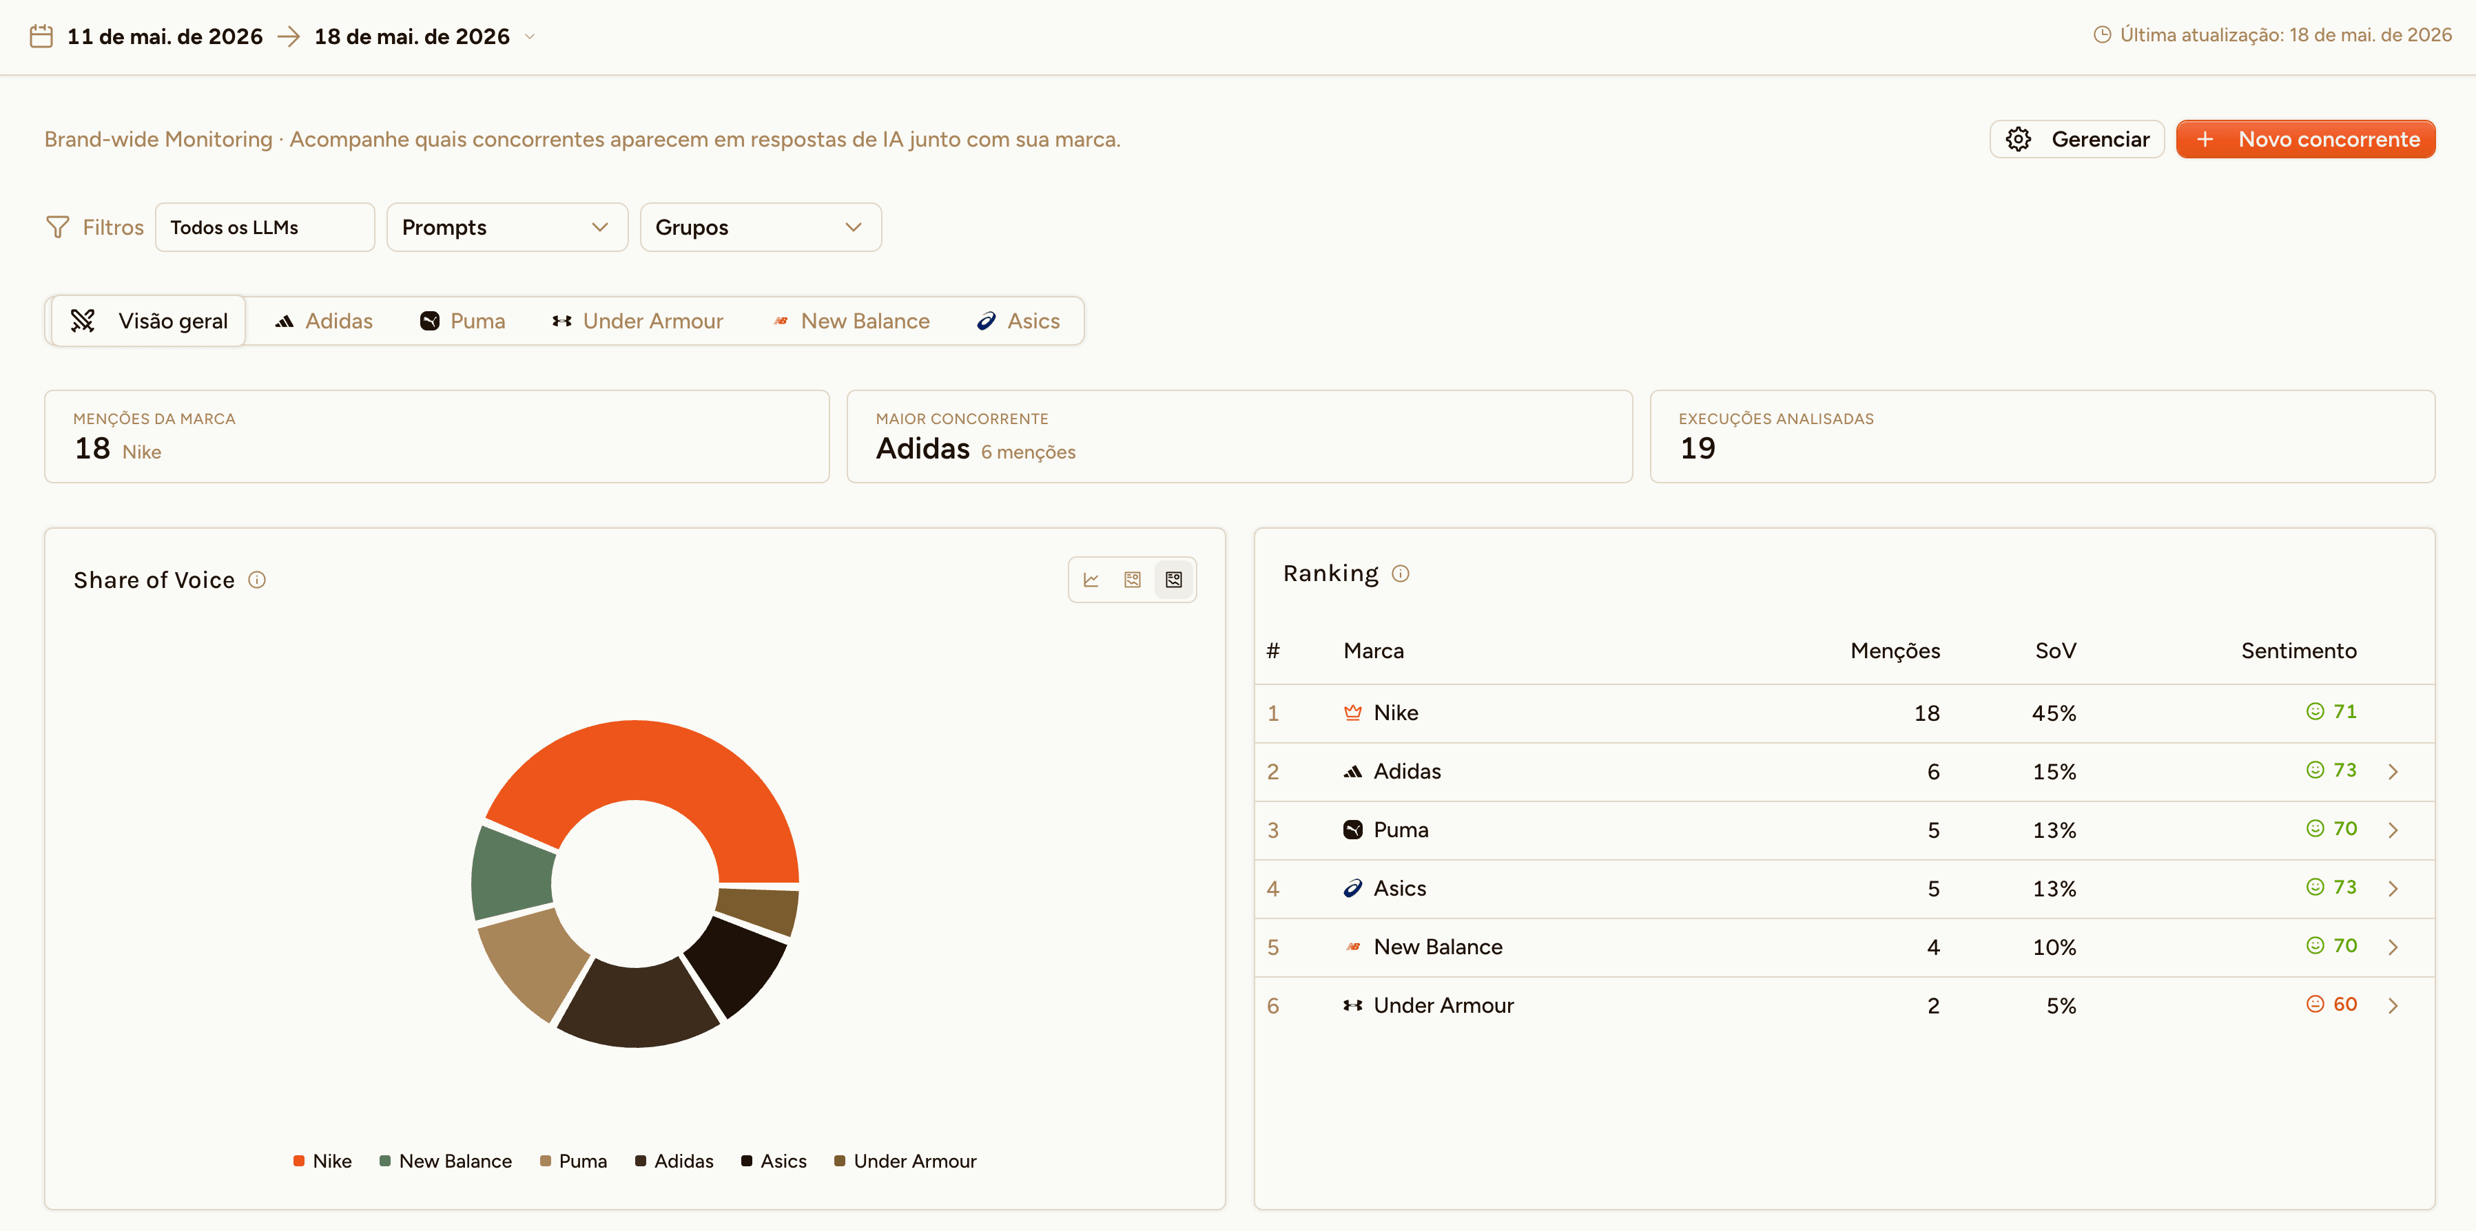Click the 10% SoV value for New Balance

(2054, 948)
